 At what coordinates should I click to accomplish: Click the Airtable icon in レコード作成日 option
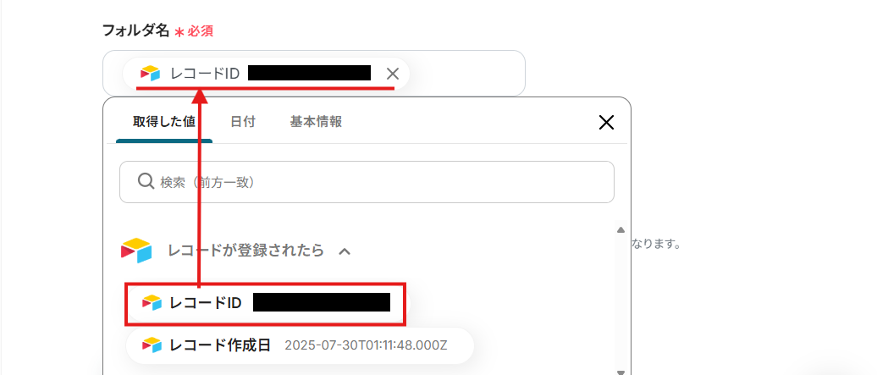click(x=152, y=345)
